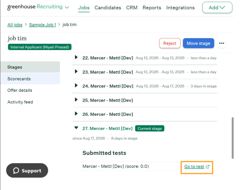Open Activity feed in the sidebar
Screen dimensions: 240x190
pyautogui.click(x=20, y=102)
